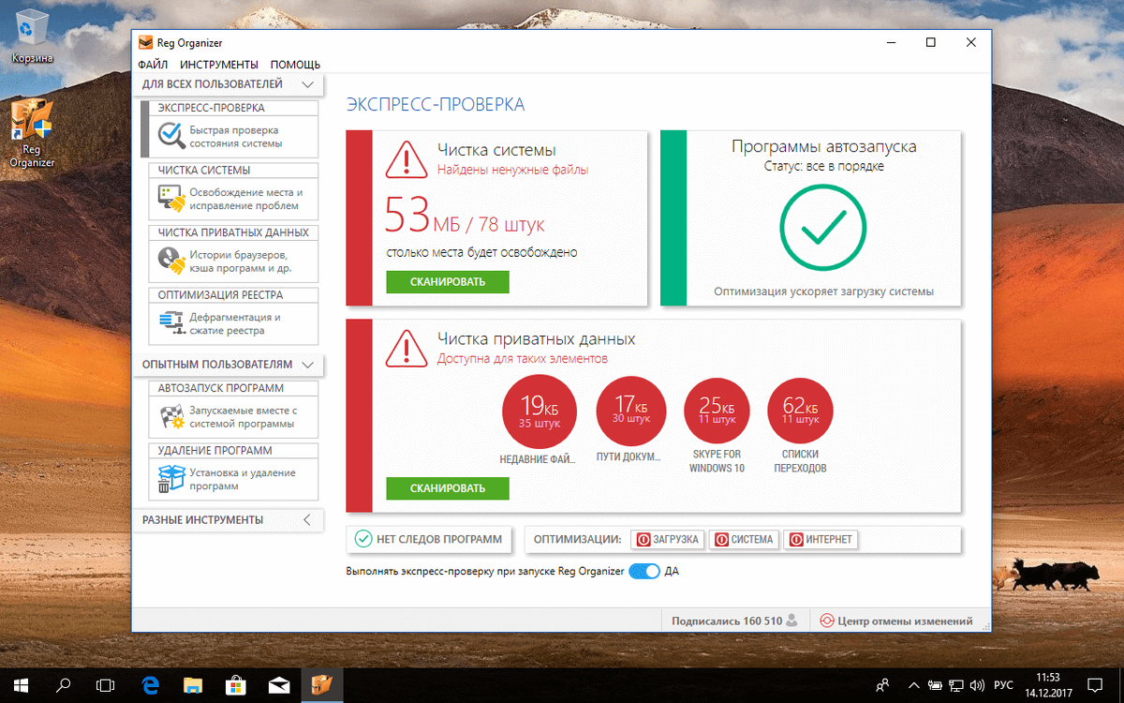The image size is (1124, 703).
Task: Click the registry defragmentation icon
Action: (x=170, y=323)
